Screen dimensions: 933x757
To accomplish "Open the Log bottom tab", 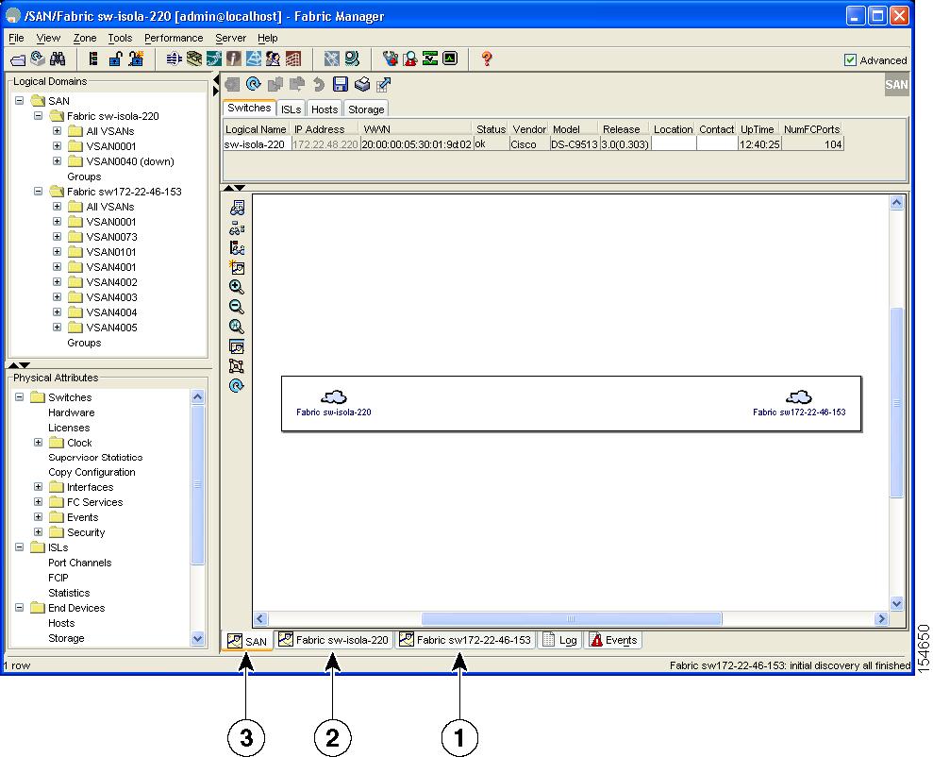I will pyautogui.click(x=560, y=640).
